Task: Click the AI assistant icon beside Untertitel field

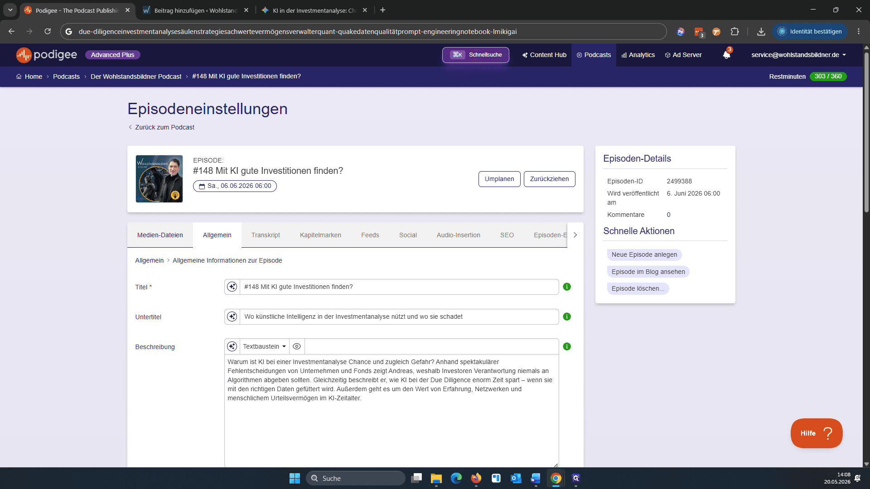Action: click(x=232, y=316)
